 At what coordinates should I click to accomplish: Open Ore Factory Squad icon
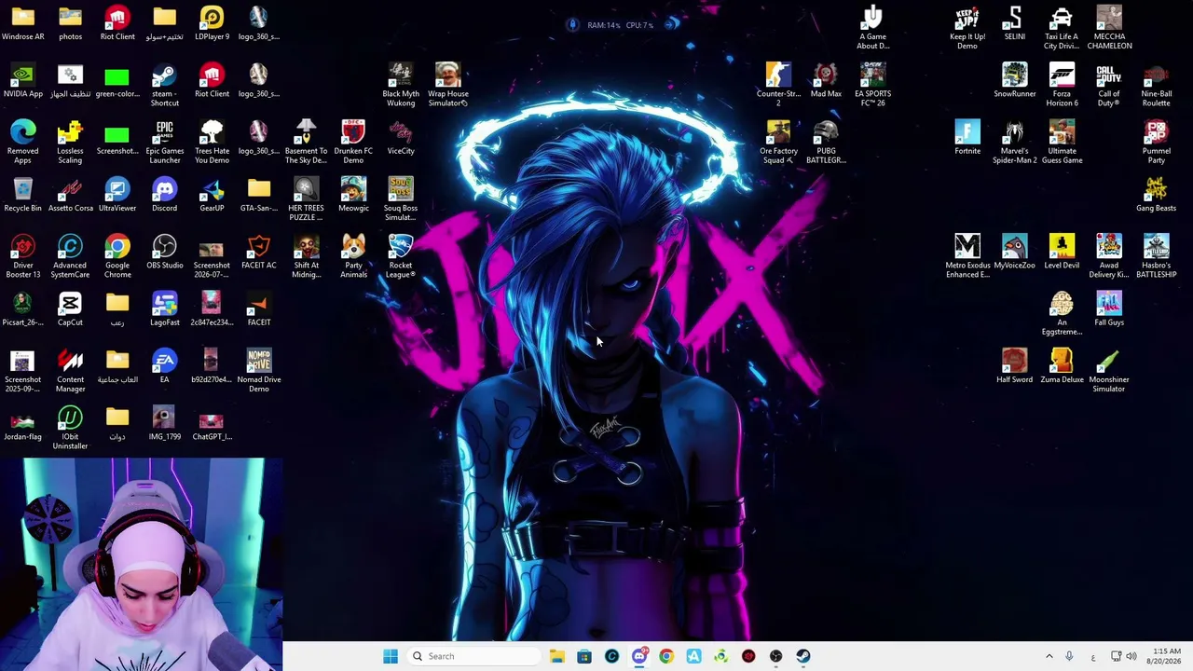click(x=778, y=143)
